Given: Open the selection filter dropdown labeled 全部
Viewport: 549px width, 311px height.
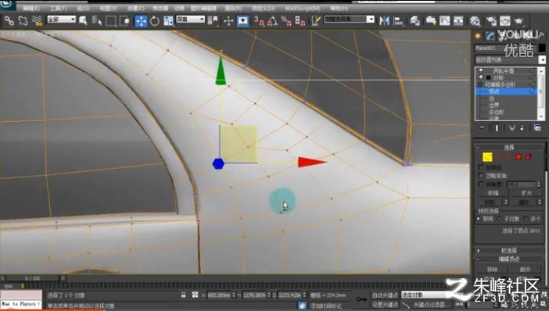Looking at the screenshot, I should [61, 20].
